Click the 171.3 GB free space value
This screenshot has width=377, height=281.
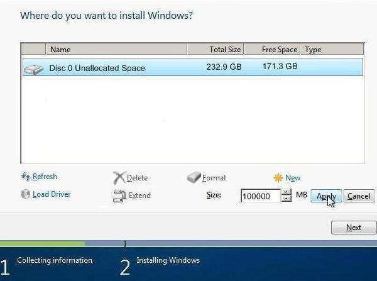pos(280,66)
